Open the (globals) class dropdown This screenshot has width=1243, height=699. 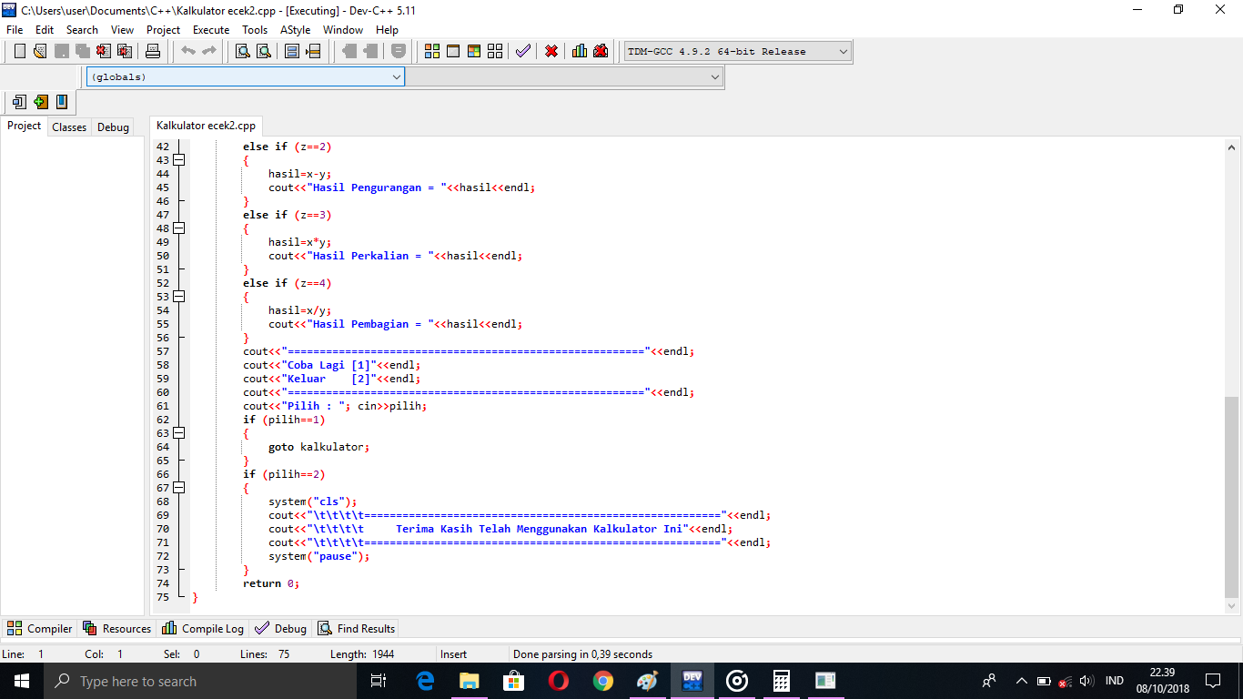[245, 77]
